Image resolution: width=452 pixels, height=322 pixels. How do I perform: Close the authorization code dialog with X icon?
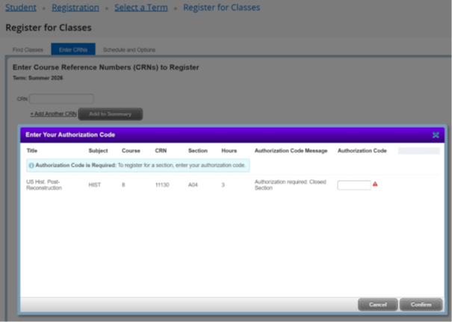(436, 134)
